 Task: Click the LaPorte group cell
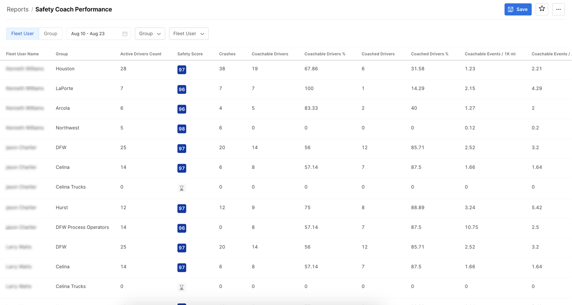(x=64, y=88)
